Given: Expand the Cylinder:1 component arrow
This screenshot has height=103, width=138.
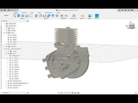Looking at the screenshot, I should tap(6, 88).
